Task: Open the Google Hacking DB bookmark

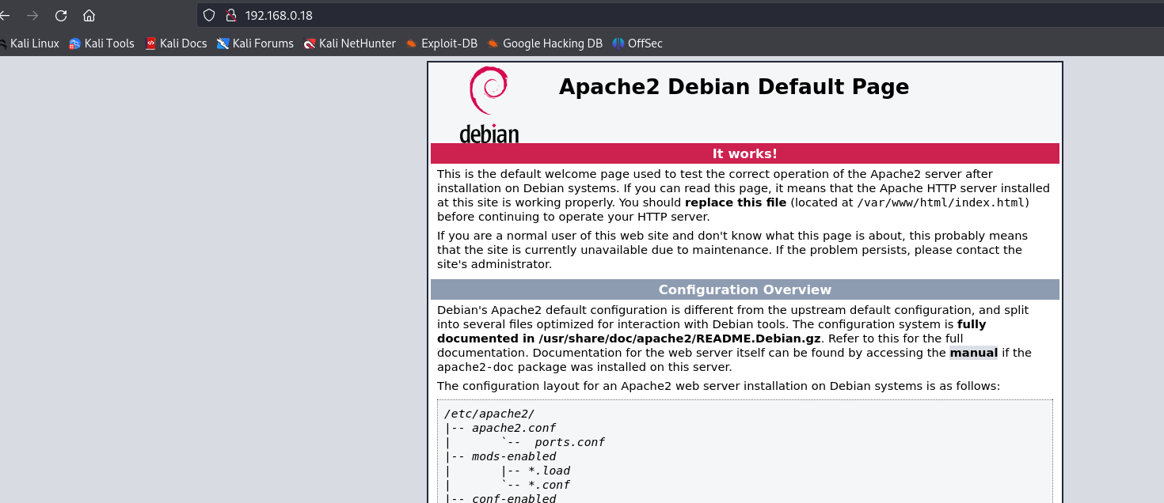Action: coord(545,43)
